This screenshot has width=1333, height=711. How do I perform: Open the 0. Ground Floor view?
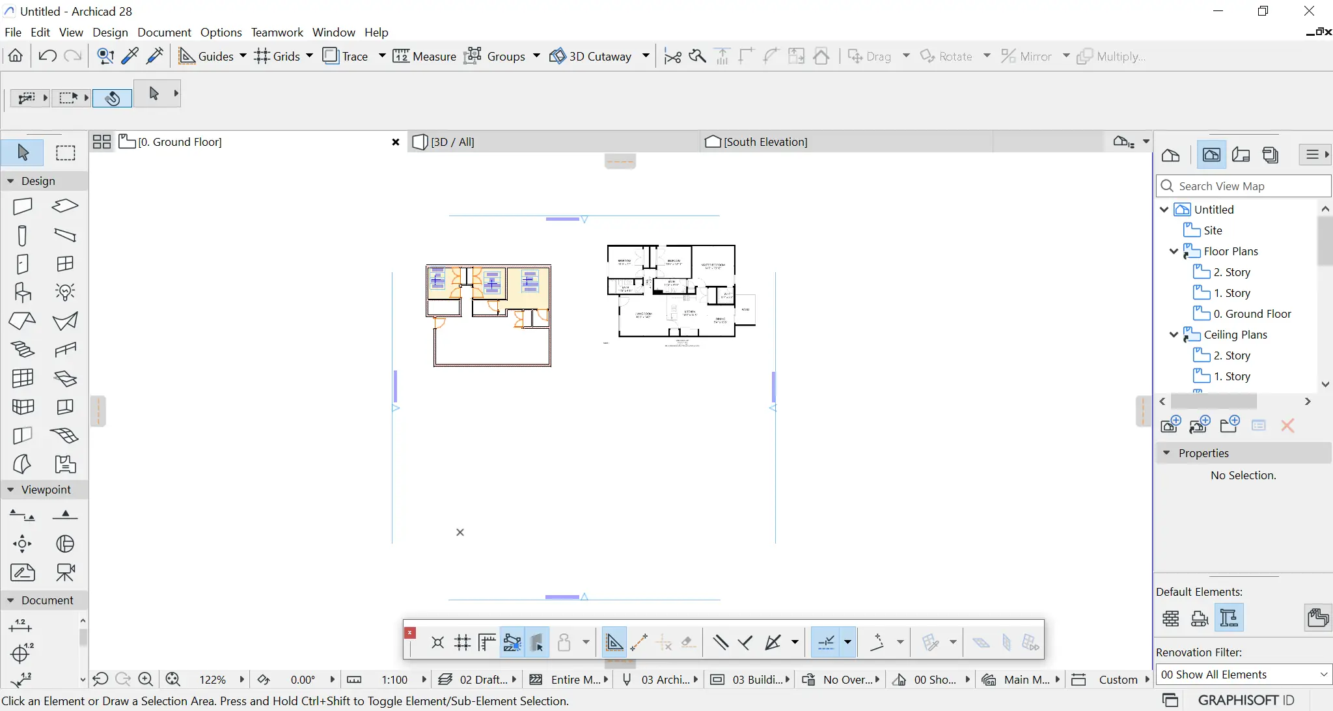pyautogui.click(x=1252, y=314)
